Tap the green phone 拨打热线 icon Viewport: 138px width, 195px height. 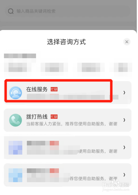tap(16, 120)
